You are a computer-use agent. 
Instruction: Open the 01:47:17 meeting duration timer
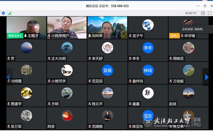click(191, 13)
